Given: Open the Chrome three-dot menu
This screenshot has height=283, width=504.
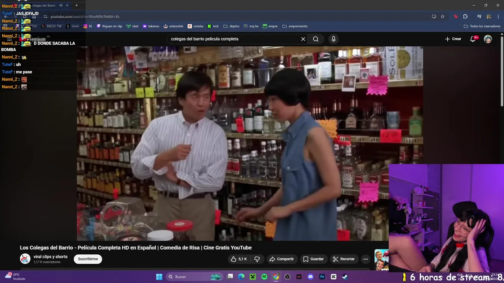Looking at the screenshot, I should click(498, 17).
